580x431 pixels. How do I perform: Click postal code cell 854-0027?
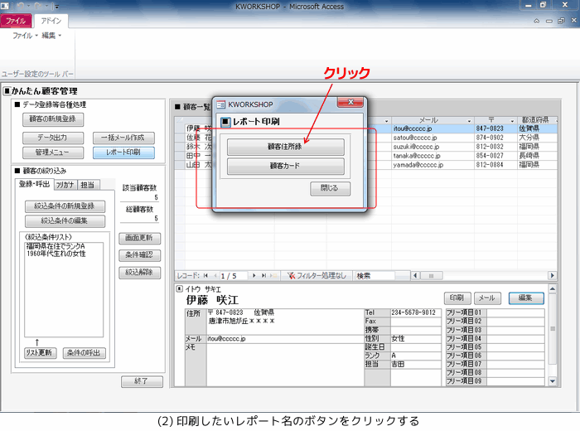coord(495,156)
